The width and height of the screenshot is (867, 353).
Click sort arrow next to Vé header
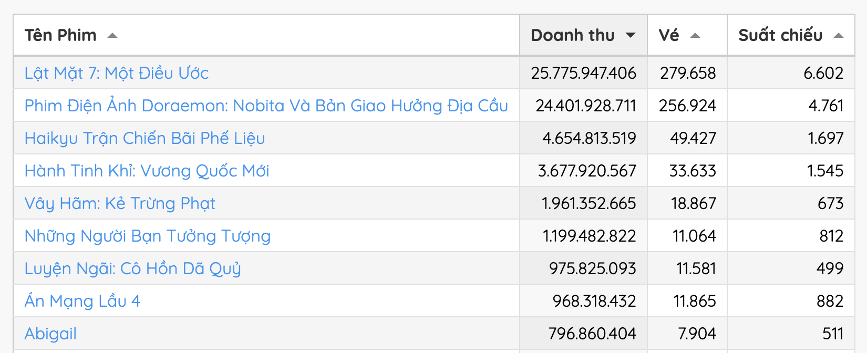[x=695, y=36]
